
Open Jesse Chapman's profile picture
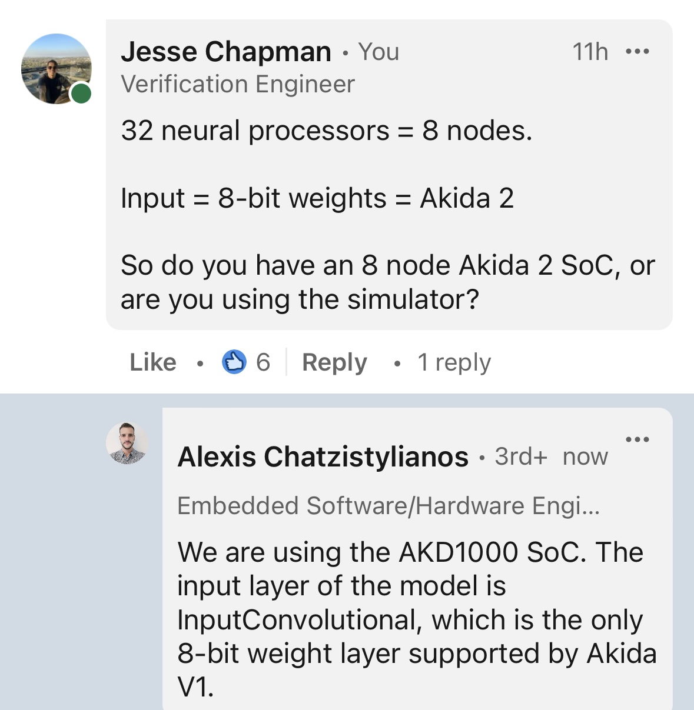click(55, 68)
